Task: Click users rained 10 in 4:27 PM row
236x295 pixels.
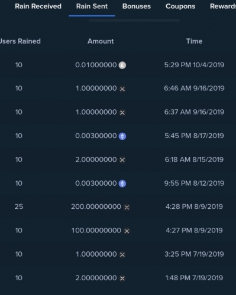Action: 19,231
